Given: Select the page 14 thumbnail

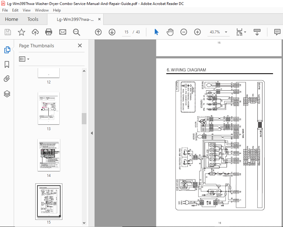Looking at the screenshot, I should coord(49,155).
